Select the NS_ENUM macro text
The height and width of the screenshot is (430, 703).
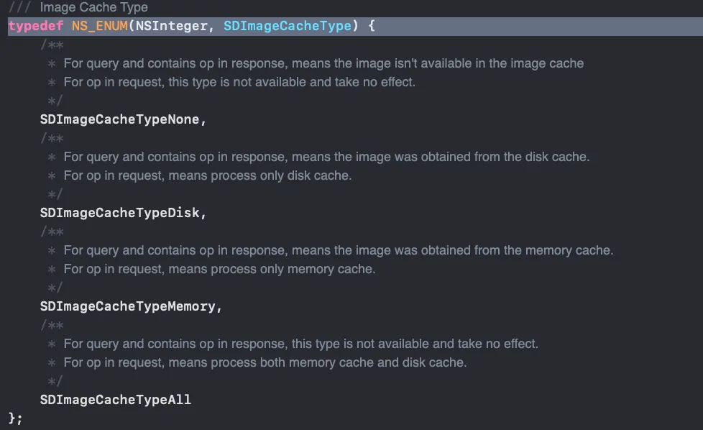coord(99,26)
